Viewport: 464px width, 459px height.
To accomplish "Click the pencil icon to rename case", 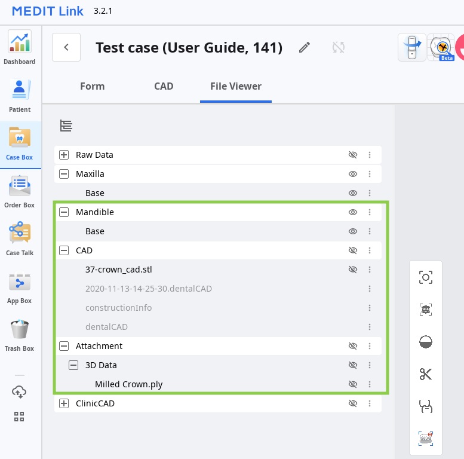I will pos(305,47).
